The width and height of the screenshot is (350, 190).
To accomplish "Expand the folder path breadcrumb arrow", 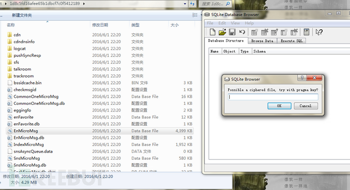I will [84, 4].
